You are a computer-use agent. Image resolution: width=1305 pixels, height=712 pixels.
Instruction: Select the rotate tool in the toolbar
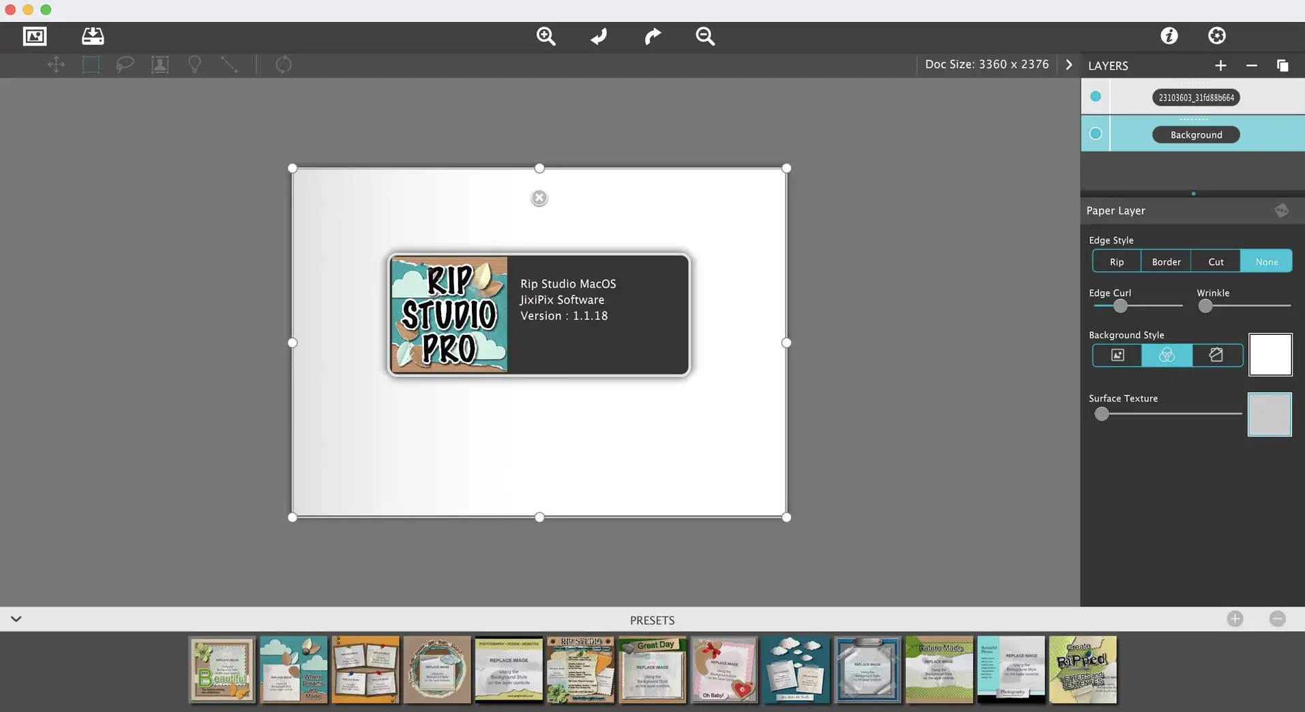coord(283,64)
